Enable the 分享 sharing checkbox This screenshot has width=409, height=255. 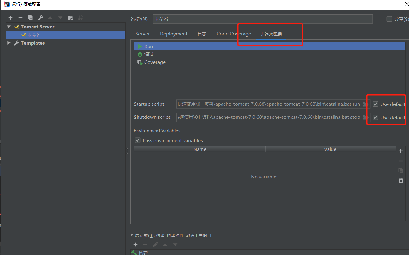coord(389,19)
